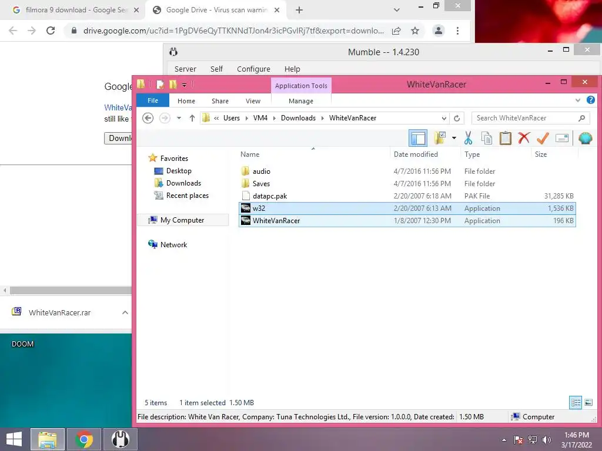602x451 pixels.
Task: Click Downloads in the address breadcrumb
Action: pyautogui.click(x=298, y=118)
